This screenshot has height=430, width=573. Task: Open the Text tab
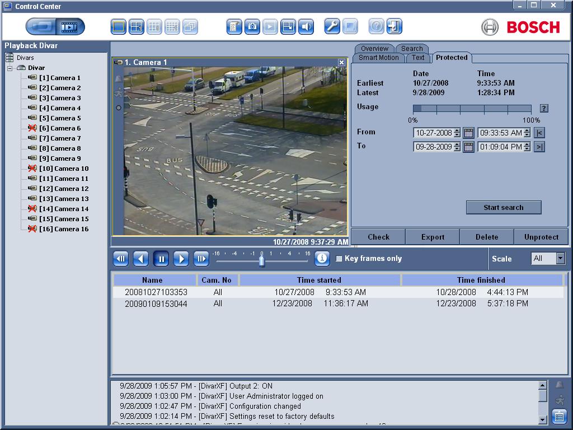pos(418,58)
